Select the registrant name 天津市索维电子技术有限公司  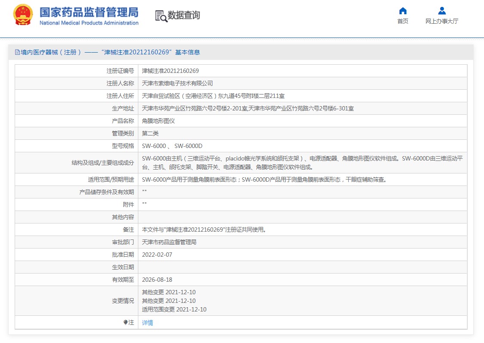tap(177, 83)
